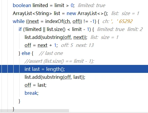Click the 'limit: 2' inline debug value
Screen dimensions: 148x113
coord(135,29)
